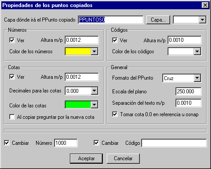Expand Formato del PPunto Cruz dropdown
Image resolution: width=211 pixels, height=169 pixels.
197,78
